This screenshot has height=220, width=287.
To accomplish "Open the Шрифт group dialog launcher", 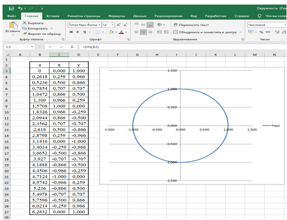I will [129, 40].
